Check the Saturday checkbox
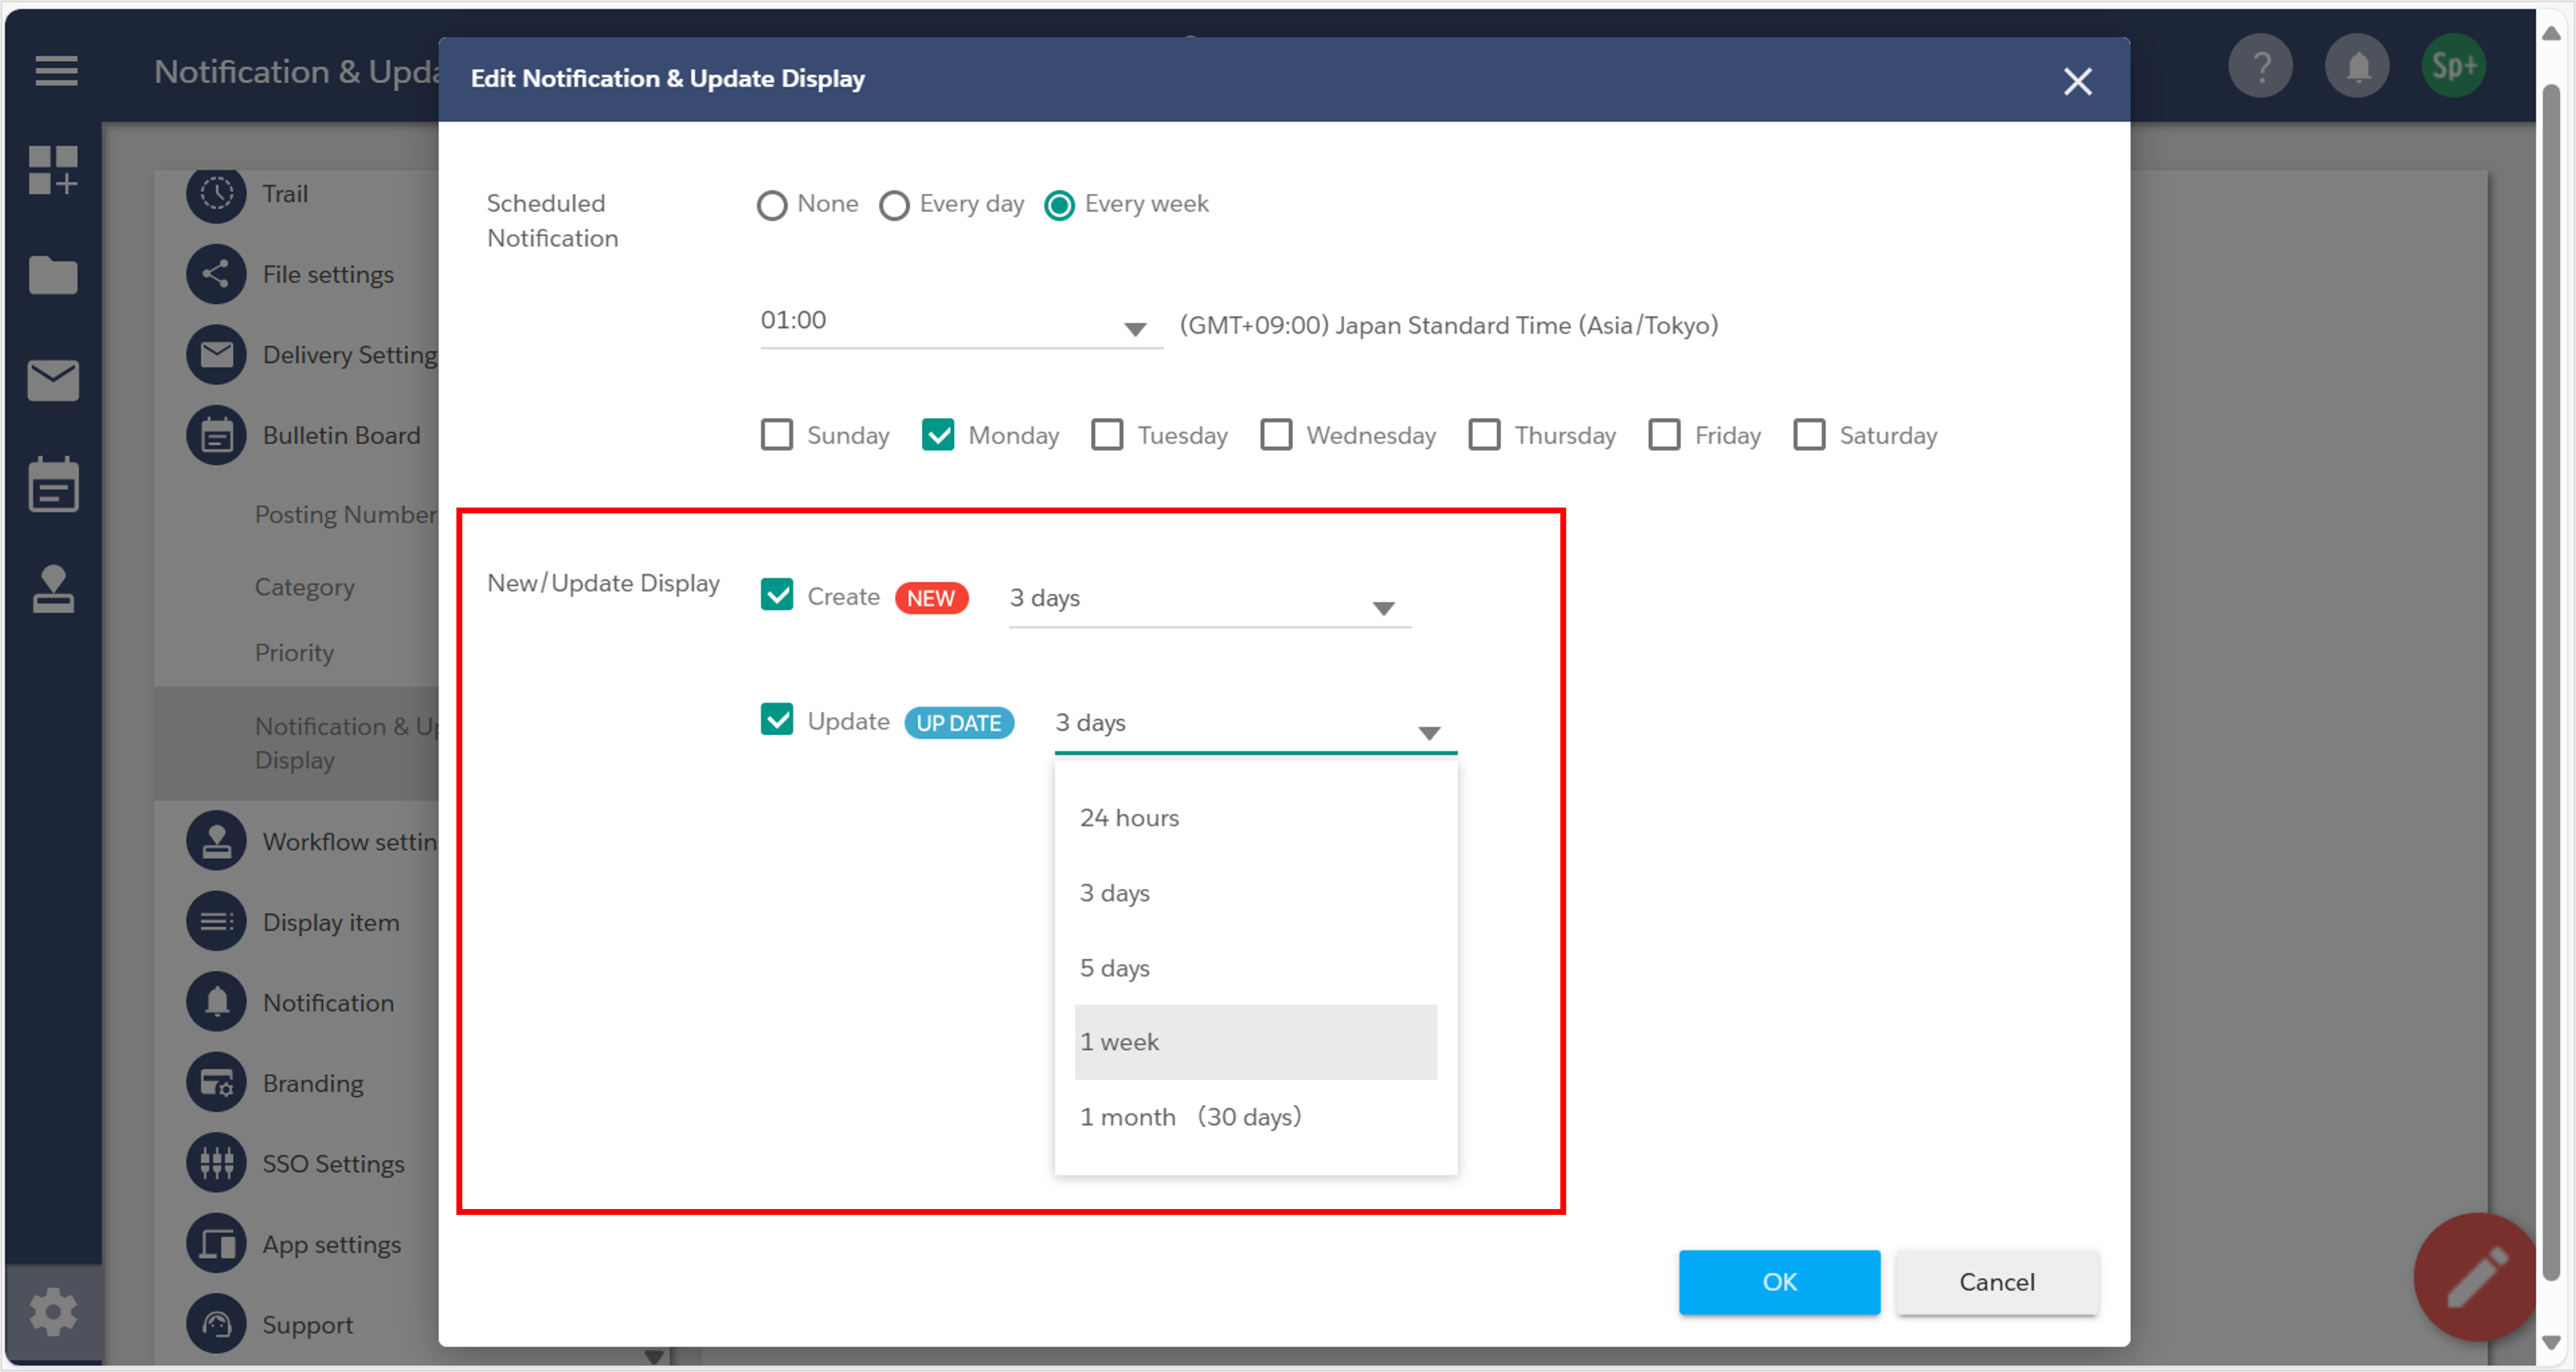The height and width of the screenshot is (1372, 2576). click(x=1809, y=436)
